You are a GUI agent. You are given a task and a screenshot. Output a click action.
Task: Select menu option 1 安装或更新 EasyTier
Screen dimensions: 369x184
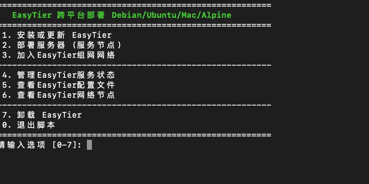57,35
